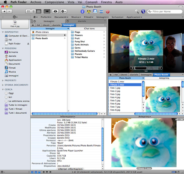Switch to icon view mode
This screenshot has width=184, height=174.
point(28,11)
